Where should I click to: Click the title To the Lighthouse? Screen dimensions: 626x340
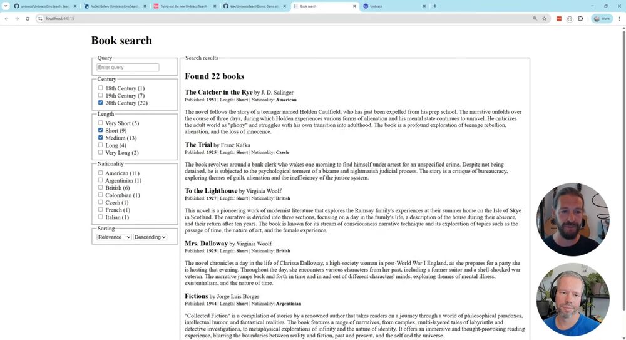(x=211, y=191)
